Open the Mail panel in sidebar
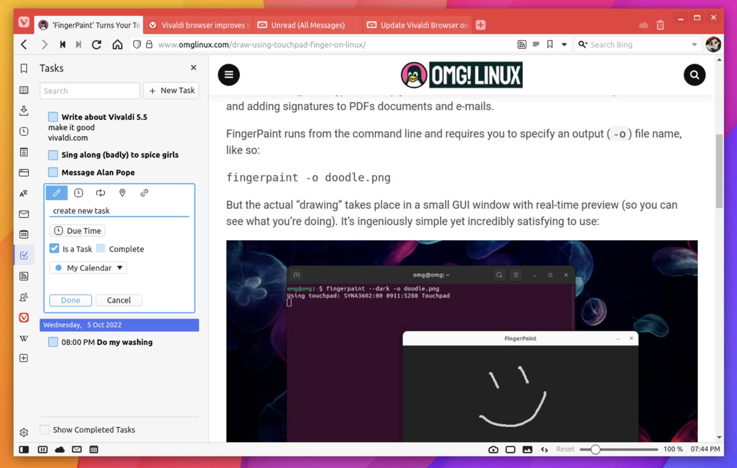 [24, 214]
